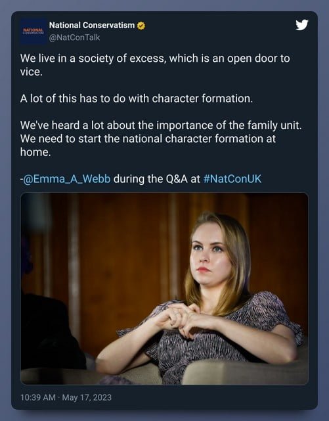Click the 10:39 AM timestamp

click(38, 397)
